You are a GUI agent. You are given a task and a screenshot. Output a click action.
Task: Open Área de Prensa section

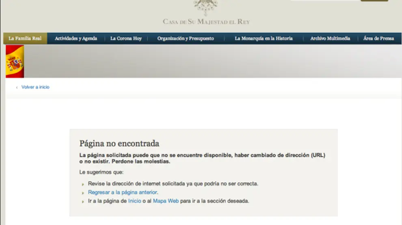pos(378,38)
